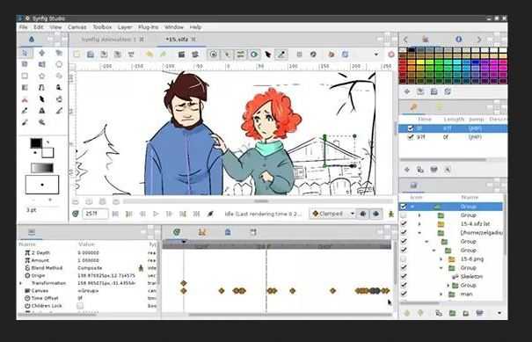Screen dimensions: 532x342
Task: Select the Rotate tool
Action: pos(25,64)
